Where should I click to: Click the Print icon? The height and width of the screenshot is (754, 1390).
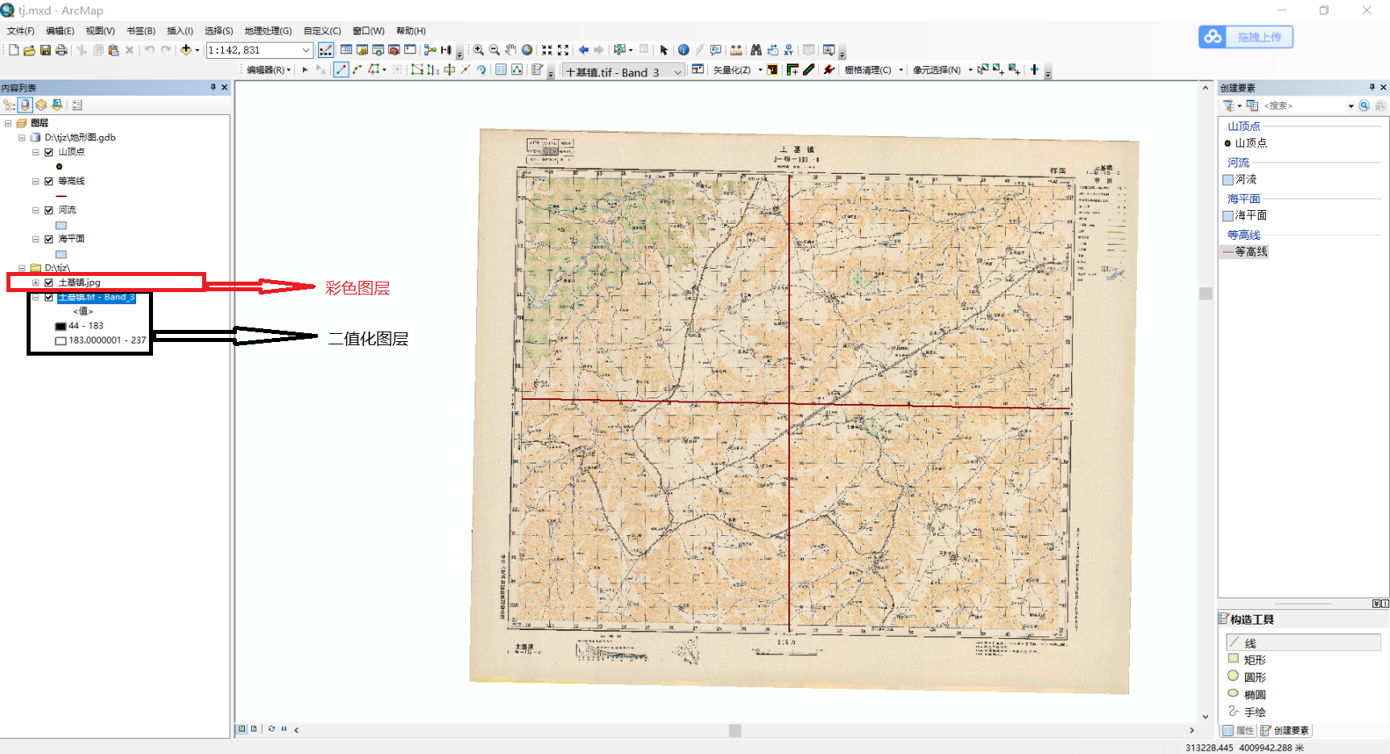click(60, 50)
